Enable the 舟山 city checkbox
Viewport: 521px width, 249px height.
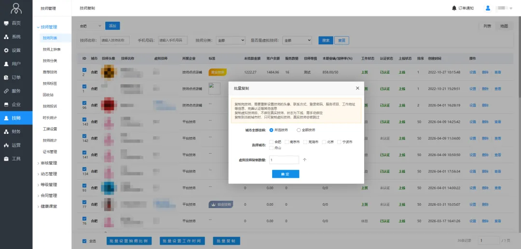(272, 148)
